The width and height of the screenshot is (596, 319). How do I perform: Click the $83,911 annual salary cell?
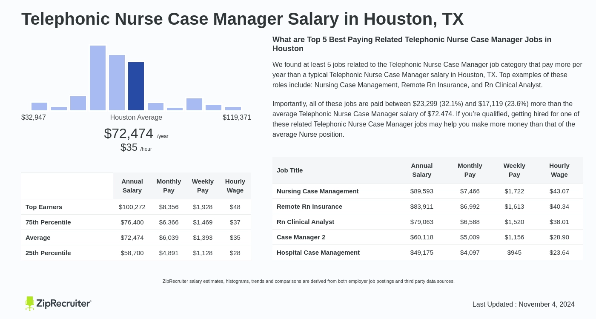pos(422,206)
